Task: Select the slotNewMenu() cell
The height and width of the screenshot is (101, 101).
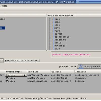Action: coord(60,78)
